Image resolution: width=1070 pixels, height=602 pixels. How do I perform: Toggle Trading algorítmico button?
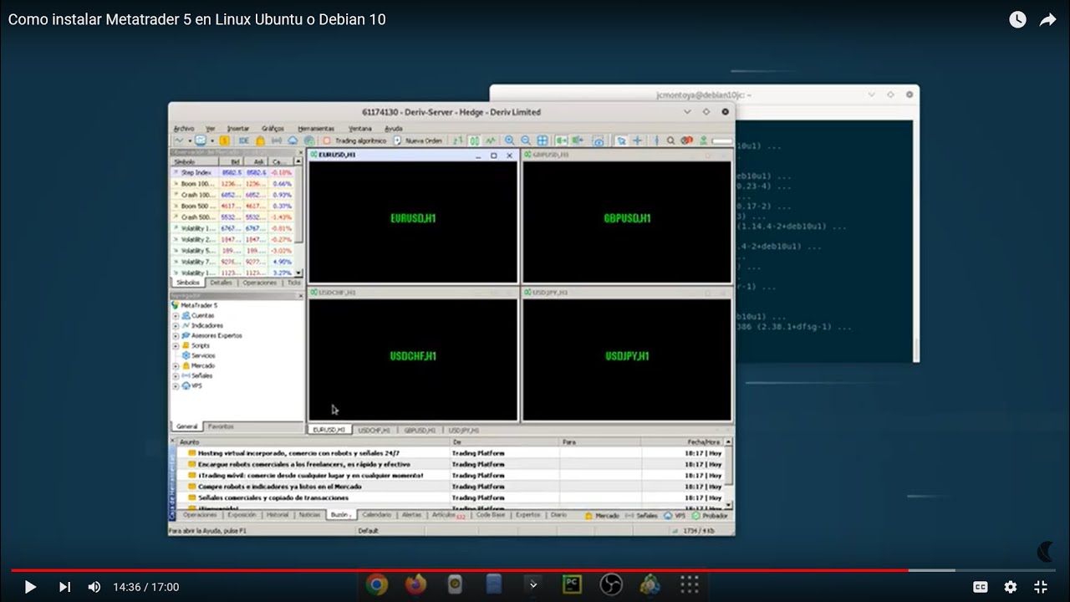[x=354, y=140]
